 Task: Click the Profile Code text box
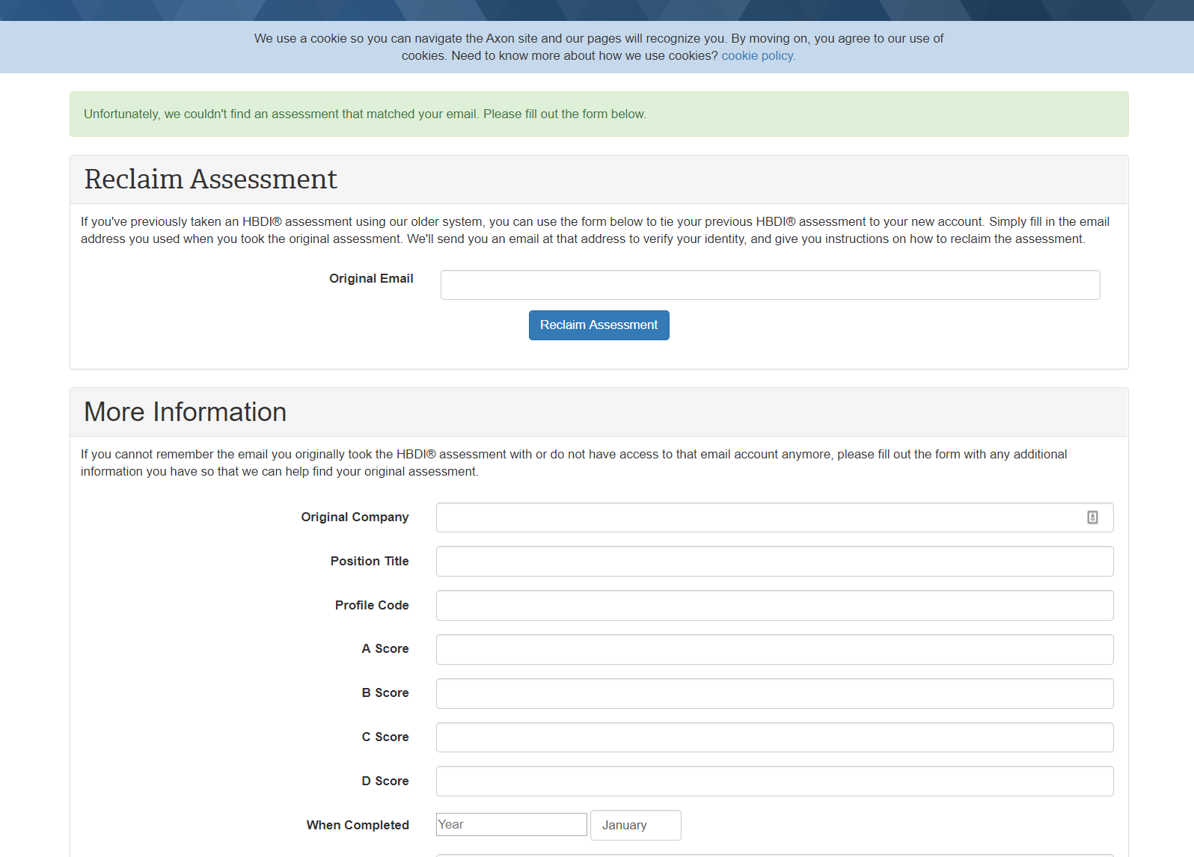pyautogui.click(x=774, y=606)
